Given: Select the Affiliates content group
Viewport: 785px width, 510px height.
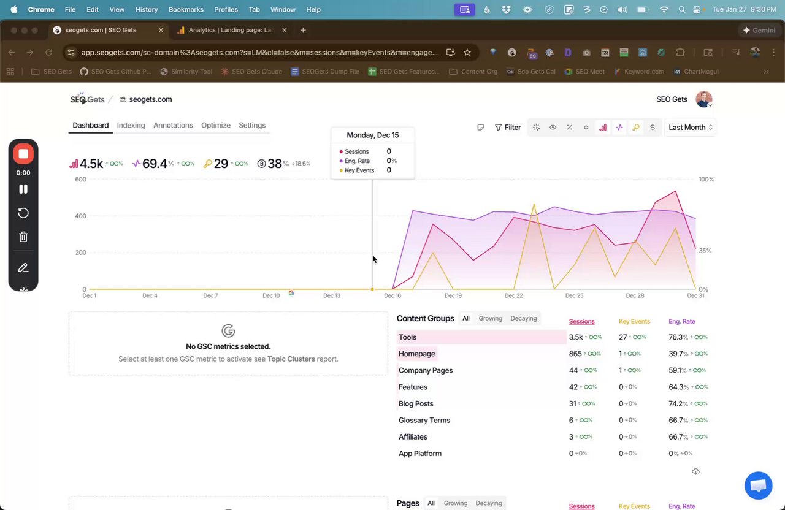Looking at the screenshot, I should pyautogui.click(x=413, y=436).
